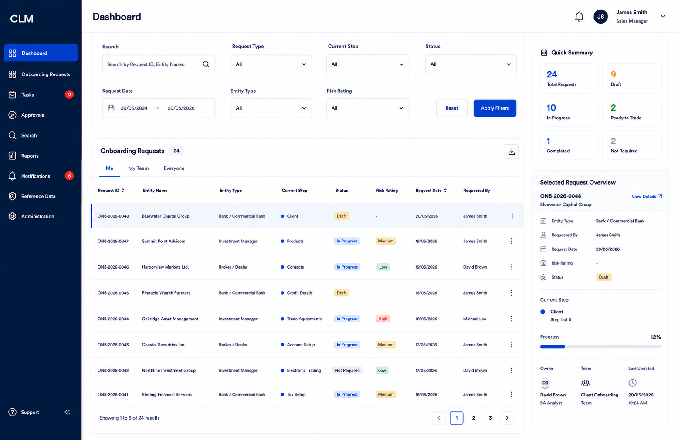
Task: Open the Ready to Trade summary card
Action: point(632,112)
